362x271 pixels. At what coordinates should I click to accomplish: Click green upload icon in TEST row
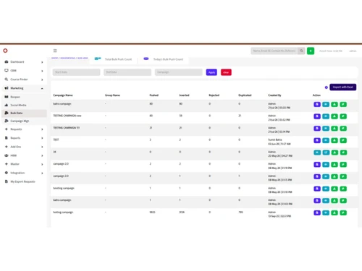click(334, 140)
